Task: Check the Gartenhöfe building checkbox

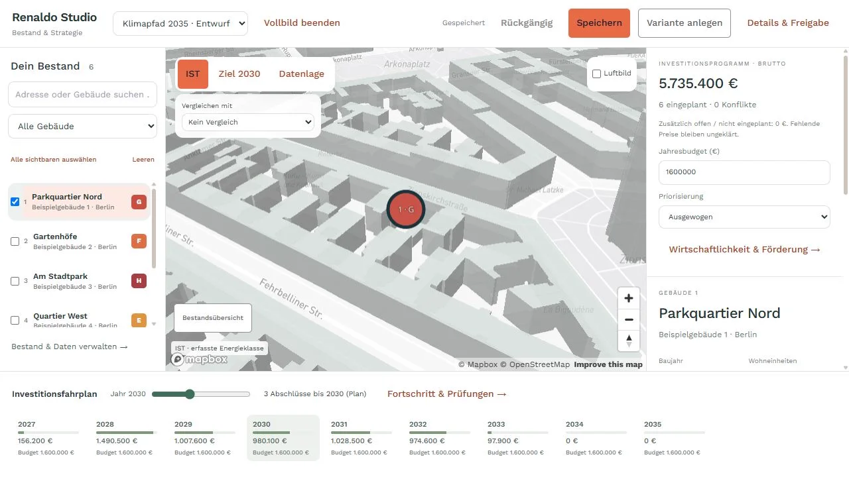Action: [x=15, y=242]
